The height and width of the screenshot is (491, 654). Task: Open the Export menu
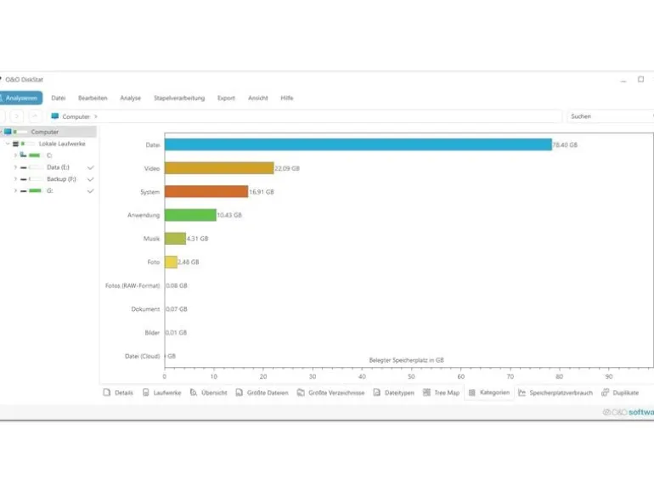[x=226, y=98]
